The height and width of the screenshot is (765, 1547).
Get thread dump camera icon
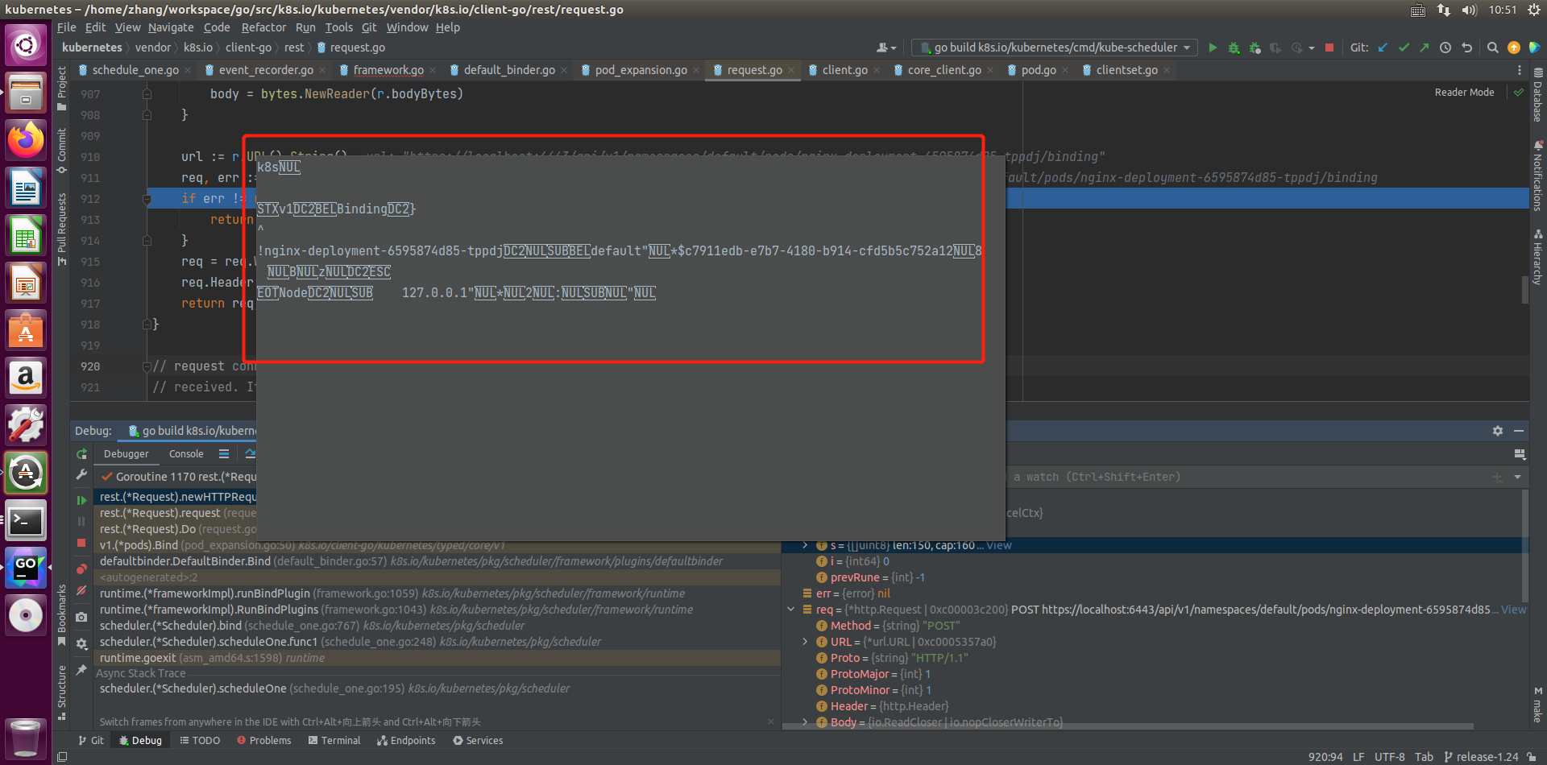[81, 617]
